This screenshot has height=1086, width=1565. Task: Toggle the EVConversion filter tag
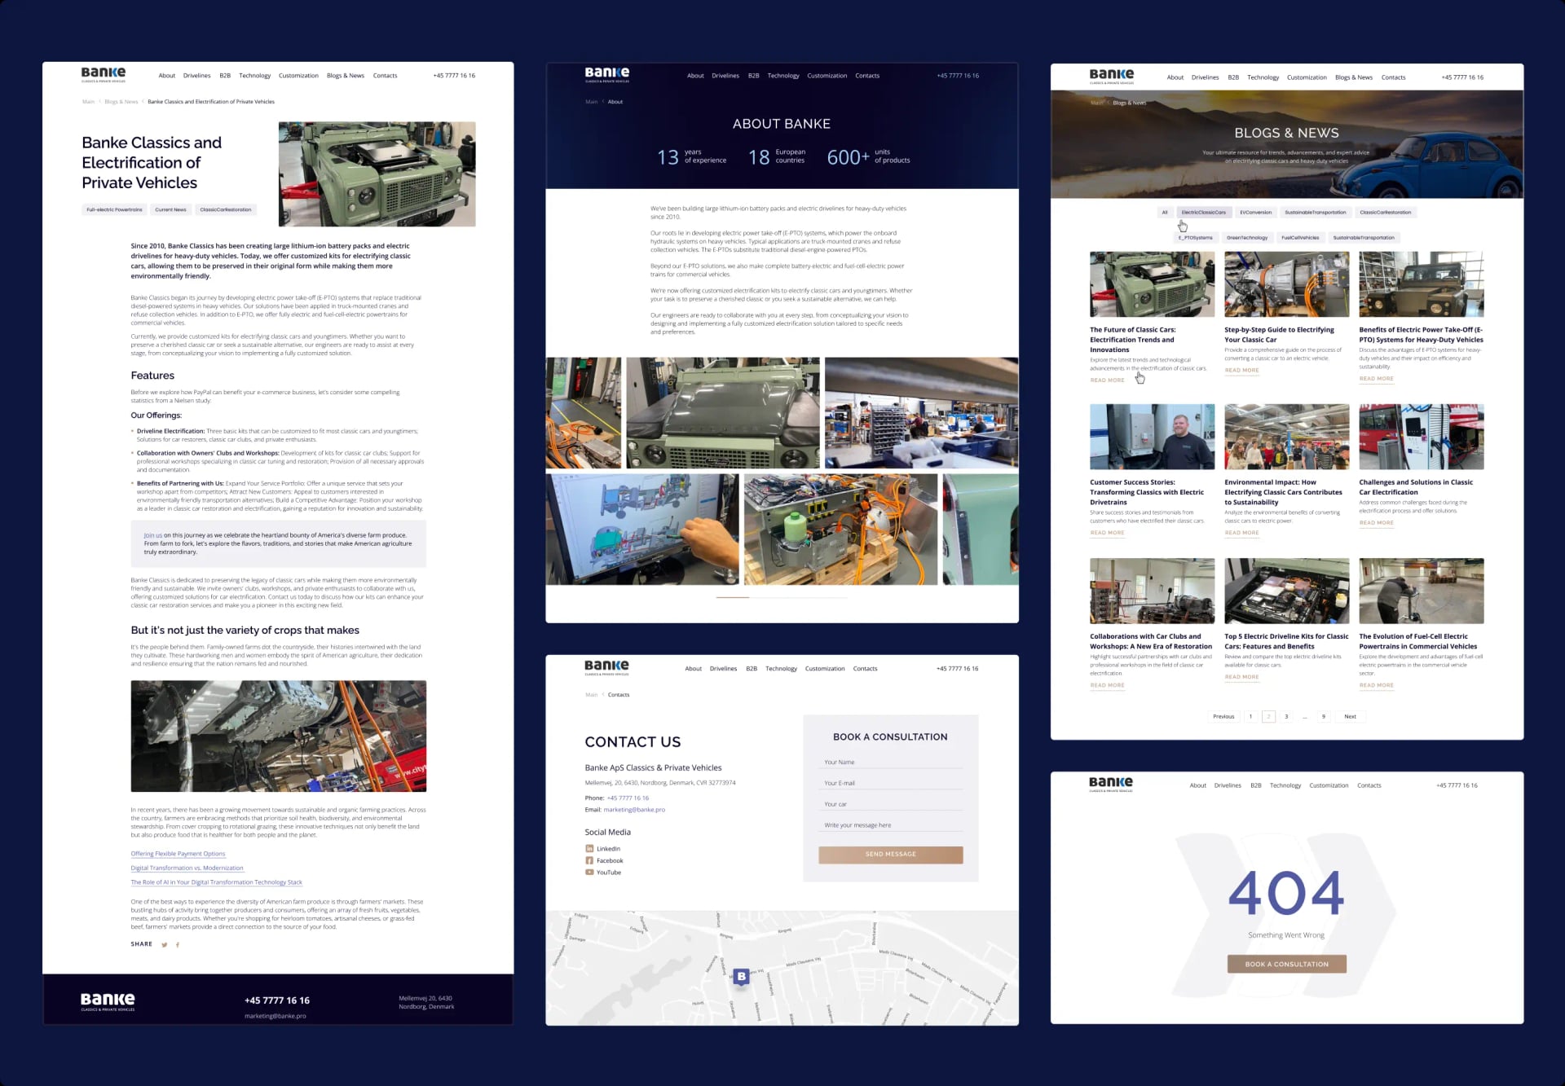[x=1255, y=213]
